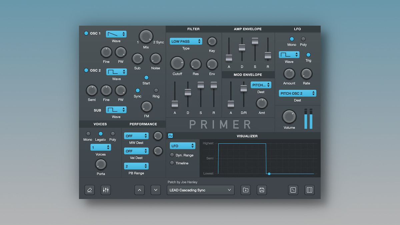
Task: Toggle the Start LED button
Action: [x=146, y=78]
